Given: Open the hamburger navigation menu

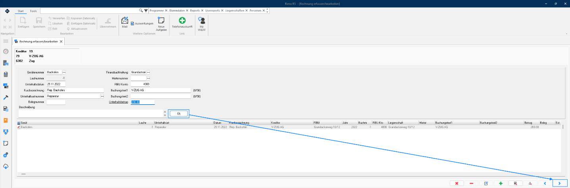Looking at the screenshot, I should click(6, 41).
